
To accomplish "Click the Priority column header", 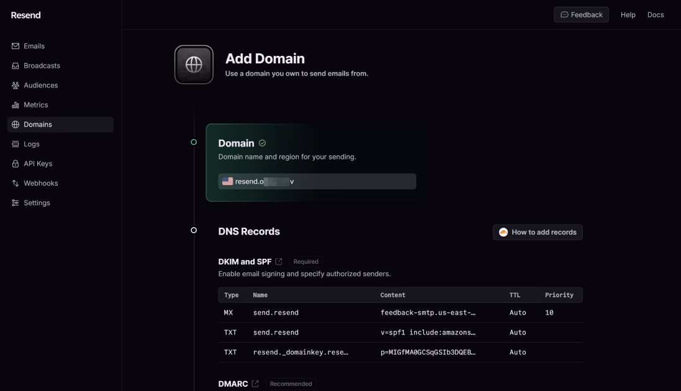I will click(x=559, y=295).
